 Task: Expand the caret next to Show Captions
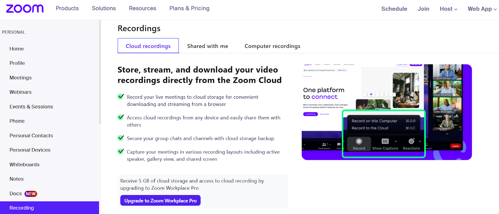point(396,142)
